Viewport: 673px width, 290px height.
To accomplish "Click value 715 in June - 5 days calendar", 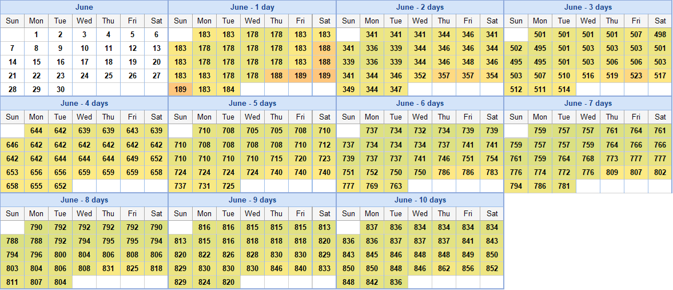I will (x=276, y=158).
